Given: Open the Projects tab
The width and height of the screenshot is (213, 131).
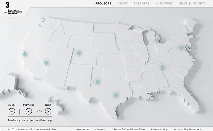Looking at the screenshot, I should (103, 4).
